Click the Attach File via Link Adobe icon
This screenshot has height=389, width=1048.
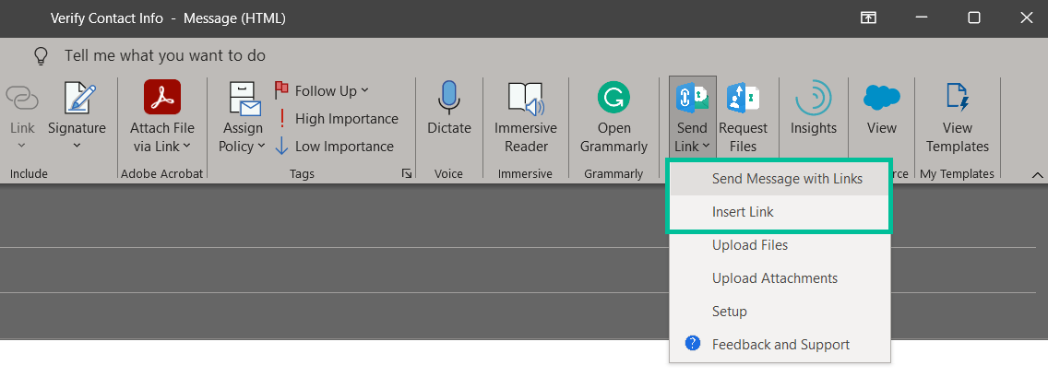tap(161, 98)
